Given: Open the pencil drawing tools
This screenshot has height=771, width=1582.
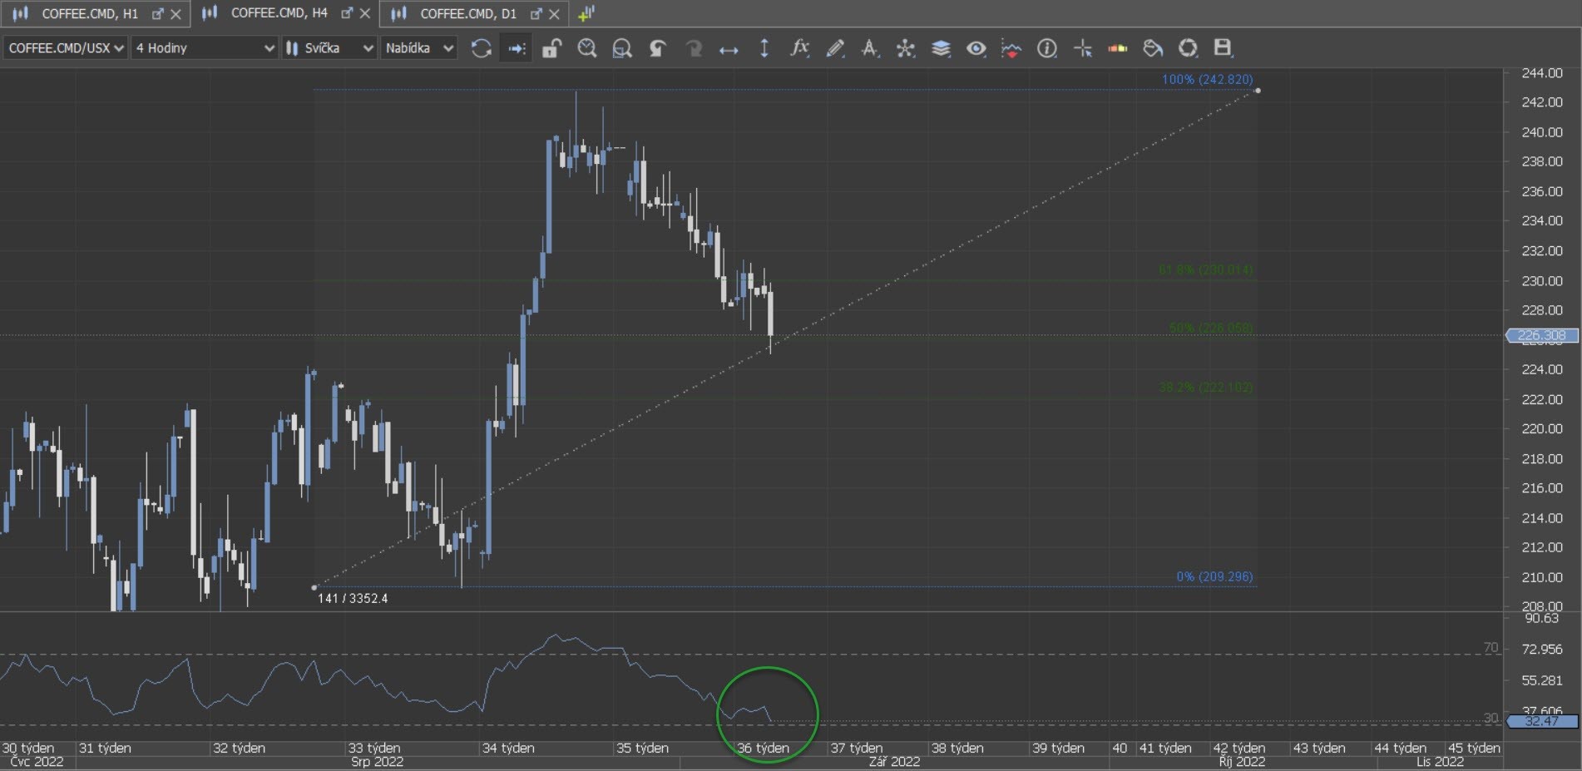Looking at the screenshot, I should [x=835, y=48].
